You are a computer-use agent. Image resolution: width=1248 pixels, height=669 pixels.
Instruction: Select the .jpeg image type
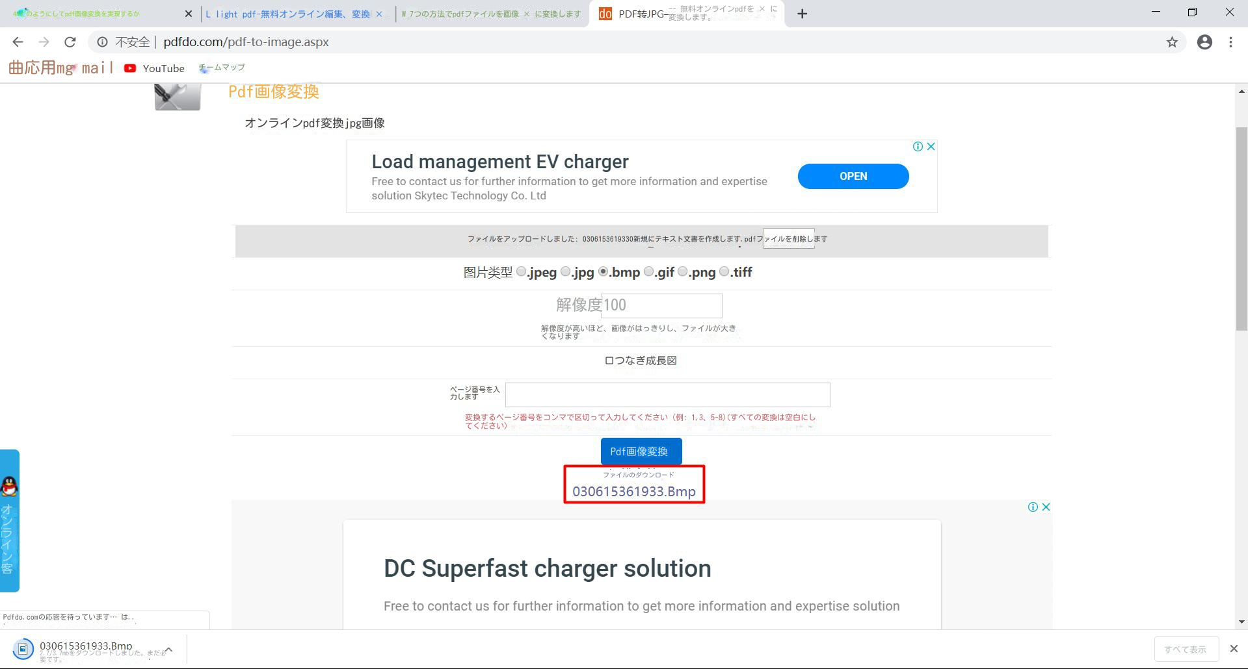pyautogui.click(x=521, y=271)
